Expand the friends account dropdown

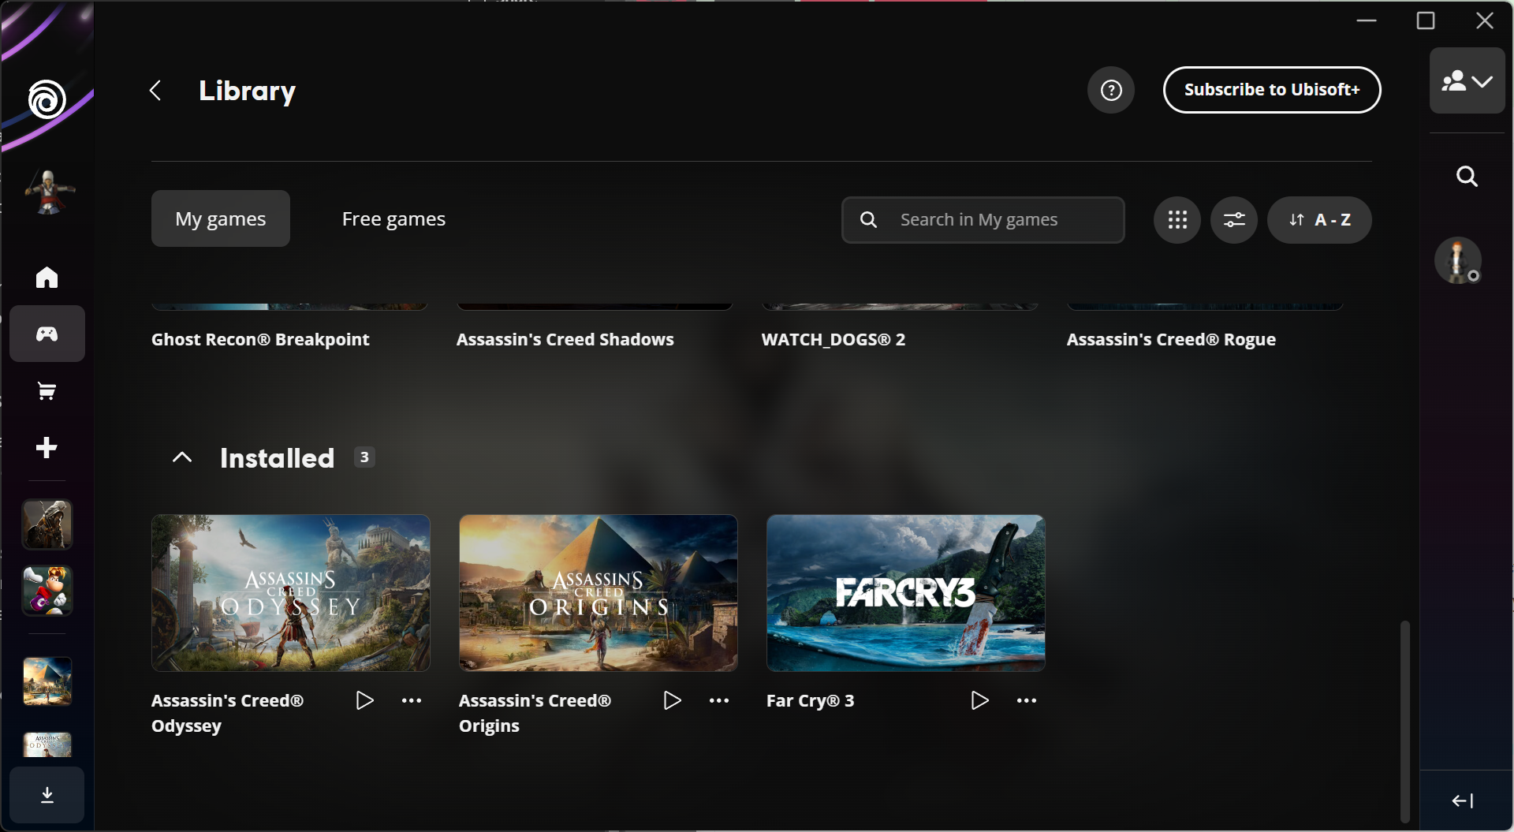pos(1467,80)
